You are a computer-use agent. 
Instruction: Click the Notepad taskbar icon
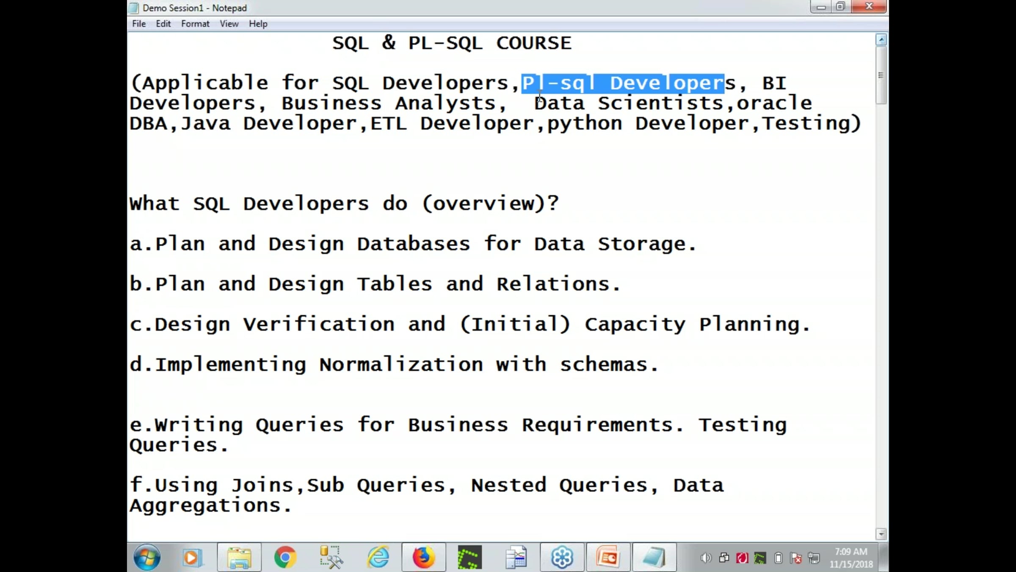coord(654,558)
